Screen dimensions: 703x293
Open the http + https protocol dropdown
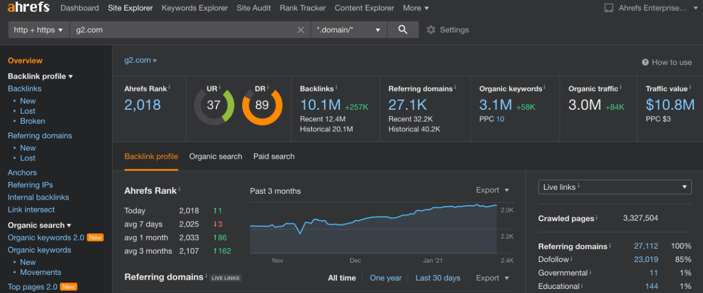[39, 30]
